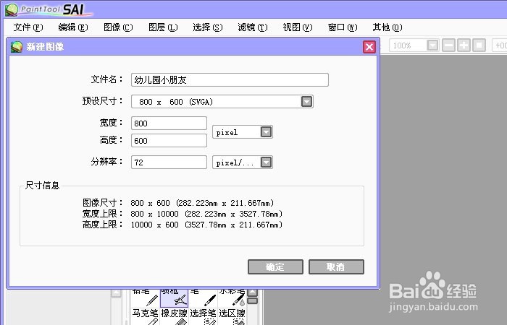Viewport: 507px width, 325px height.
Task: Click the 宽度 width field
Action: coord(169,123)
